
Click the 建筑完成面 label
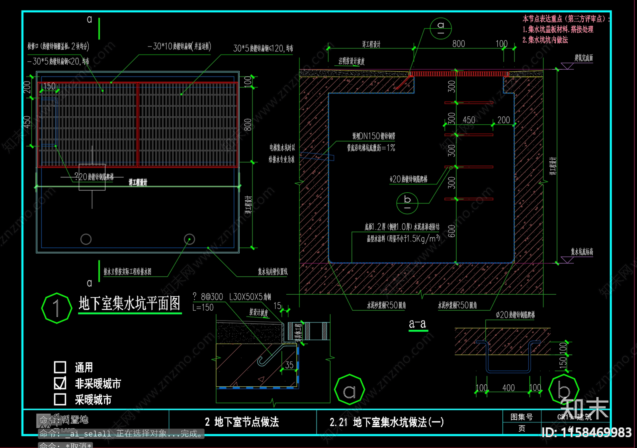(x=584, y=58)
